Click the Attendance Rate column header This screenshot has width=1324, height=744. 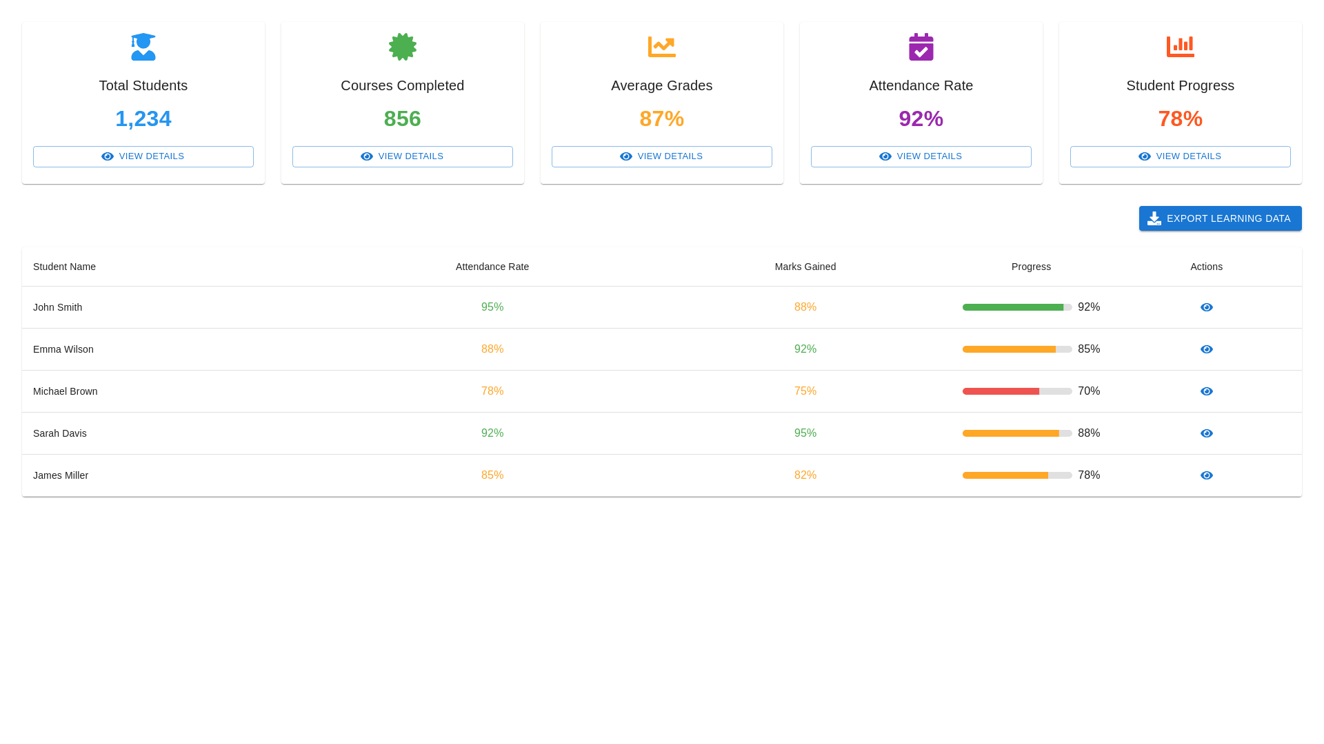pyautogui.click(x=492, y=267)
